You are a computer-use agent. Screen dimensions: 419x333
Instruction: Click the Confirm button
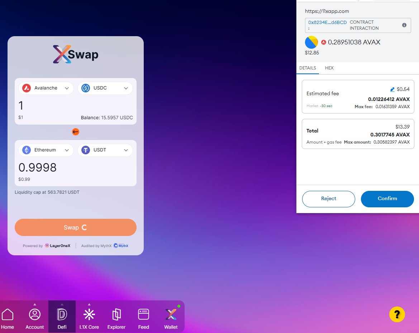coord(387,199)
